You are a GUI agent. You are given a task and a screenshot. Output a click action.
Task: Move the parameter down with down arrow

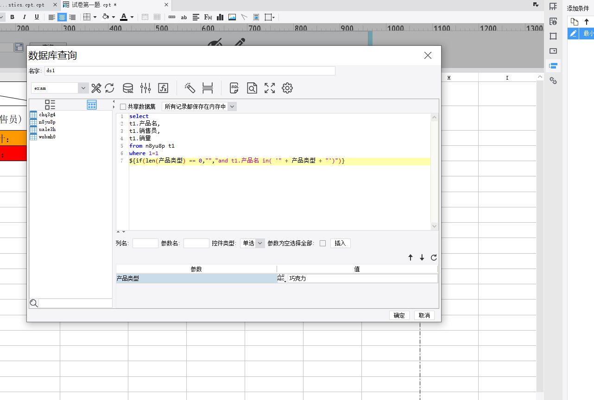click(x=422, y=258)
